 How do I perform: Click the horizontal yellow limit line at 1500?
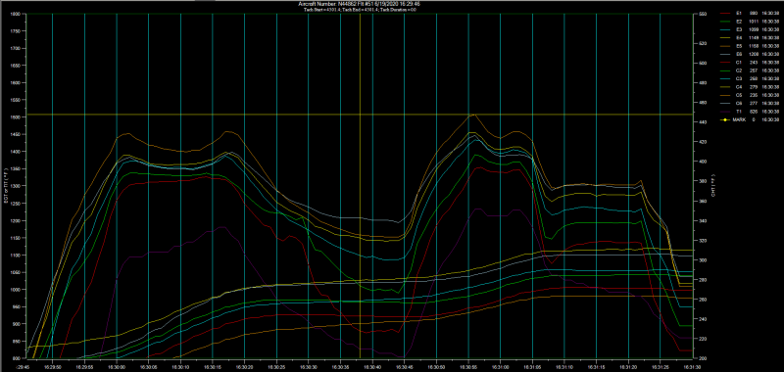(x=360, y=115)
